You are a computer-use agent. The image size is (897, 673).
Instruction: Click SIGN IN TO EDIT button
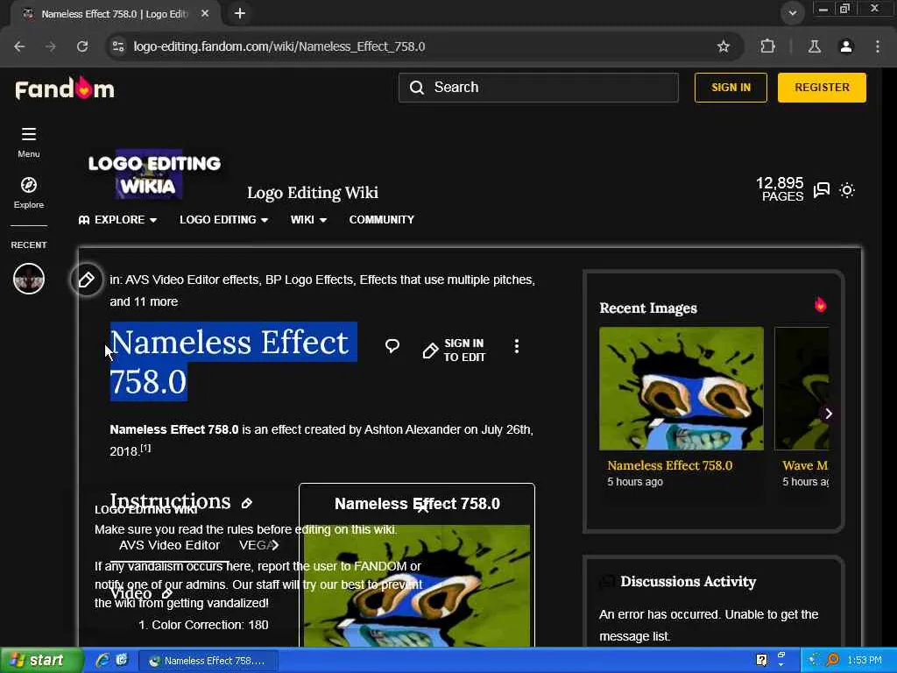click(455, 351)
